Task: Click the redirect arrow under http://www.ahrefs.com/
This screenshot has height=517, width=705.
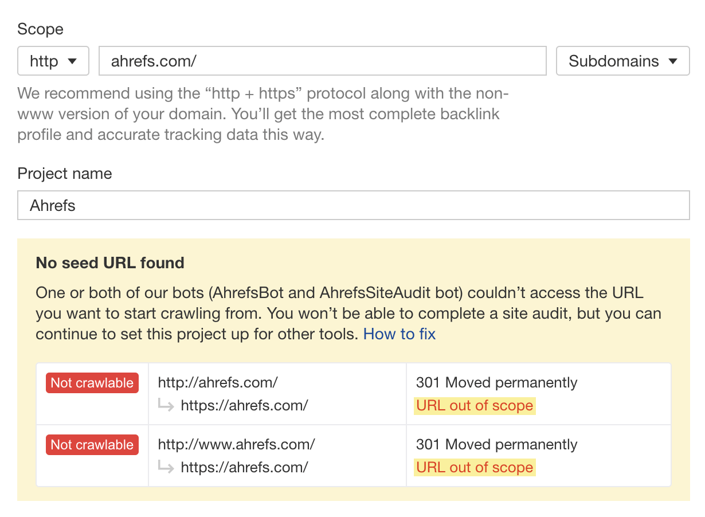Action: point(166,467)
